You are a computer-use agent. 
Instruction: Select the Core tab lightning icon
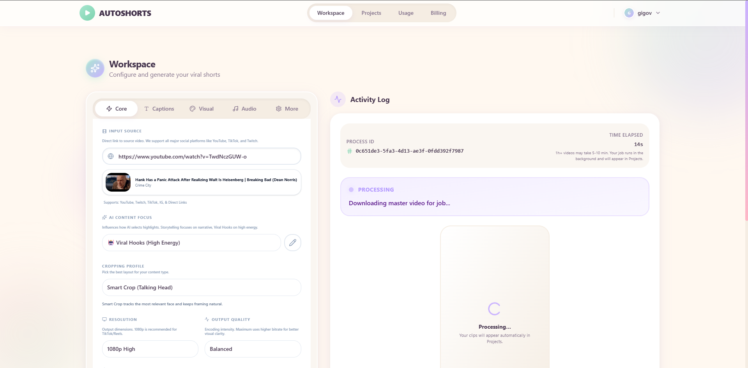click(109, 109)
